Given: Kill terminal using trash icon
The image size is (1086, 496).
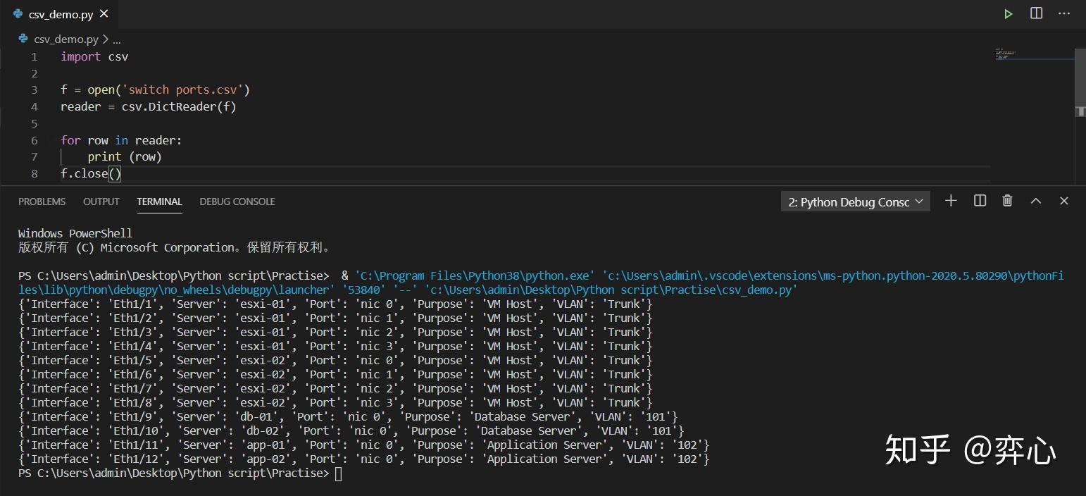Looking at the screenshot, I should [1008, 201].
